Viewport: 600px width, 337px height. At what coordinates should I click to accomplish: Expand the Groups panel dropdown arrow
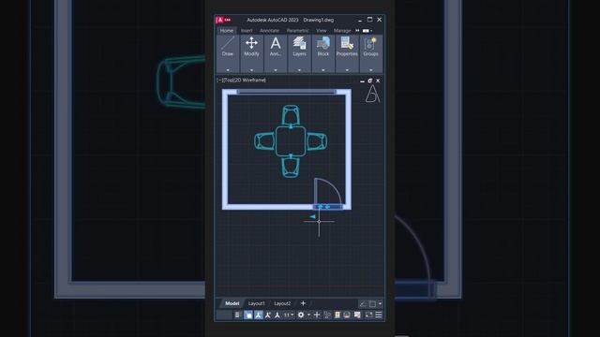(x=371, y=70)
